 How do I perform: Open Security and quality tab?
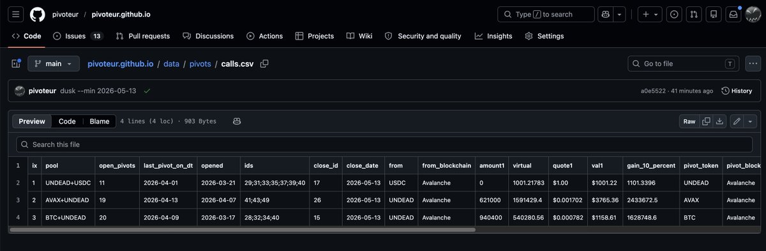click(423, 36)
